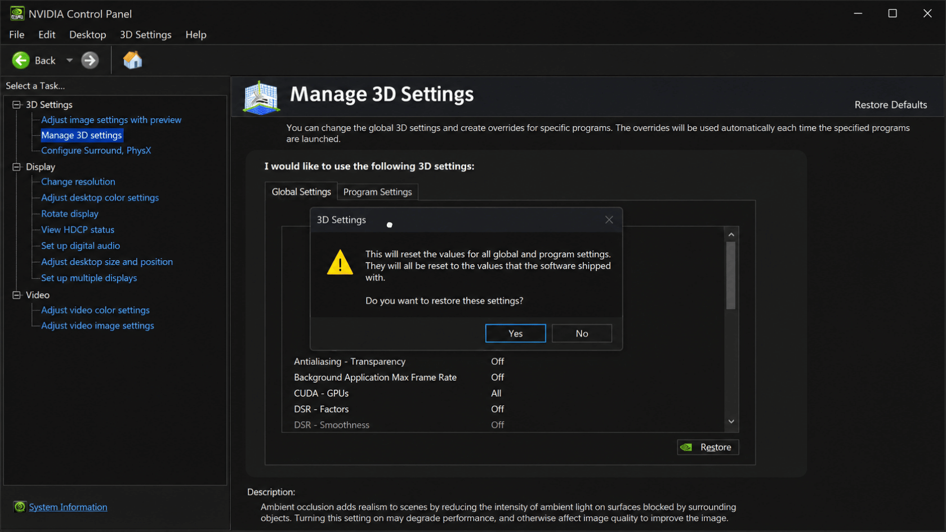The width and height of the screenshot is (946, 532).
Task: Switch to the Global Settings tab
Action: point(301,191)
